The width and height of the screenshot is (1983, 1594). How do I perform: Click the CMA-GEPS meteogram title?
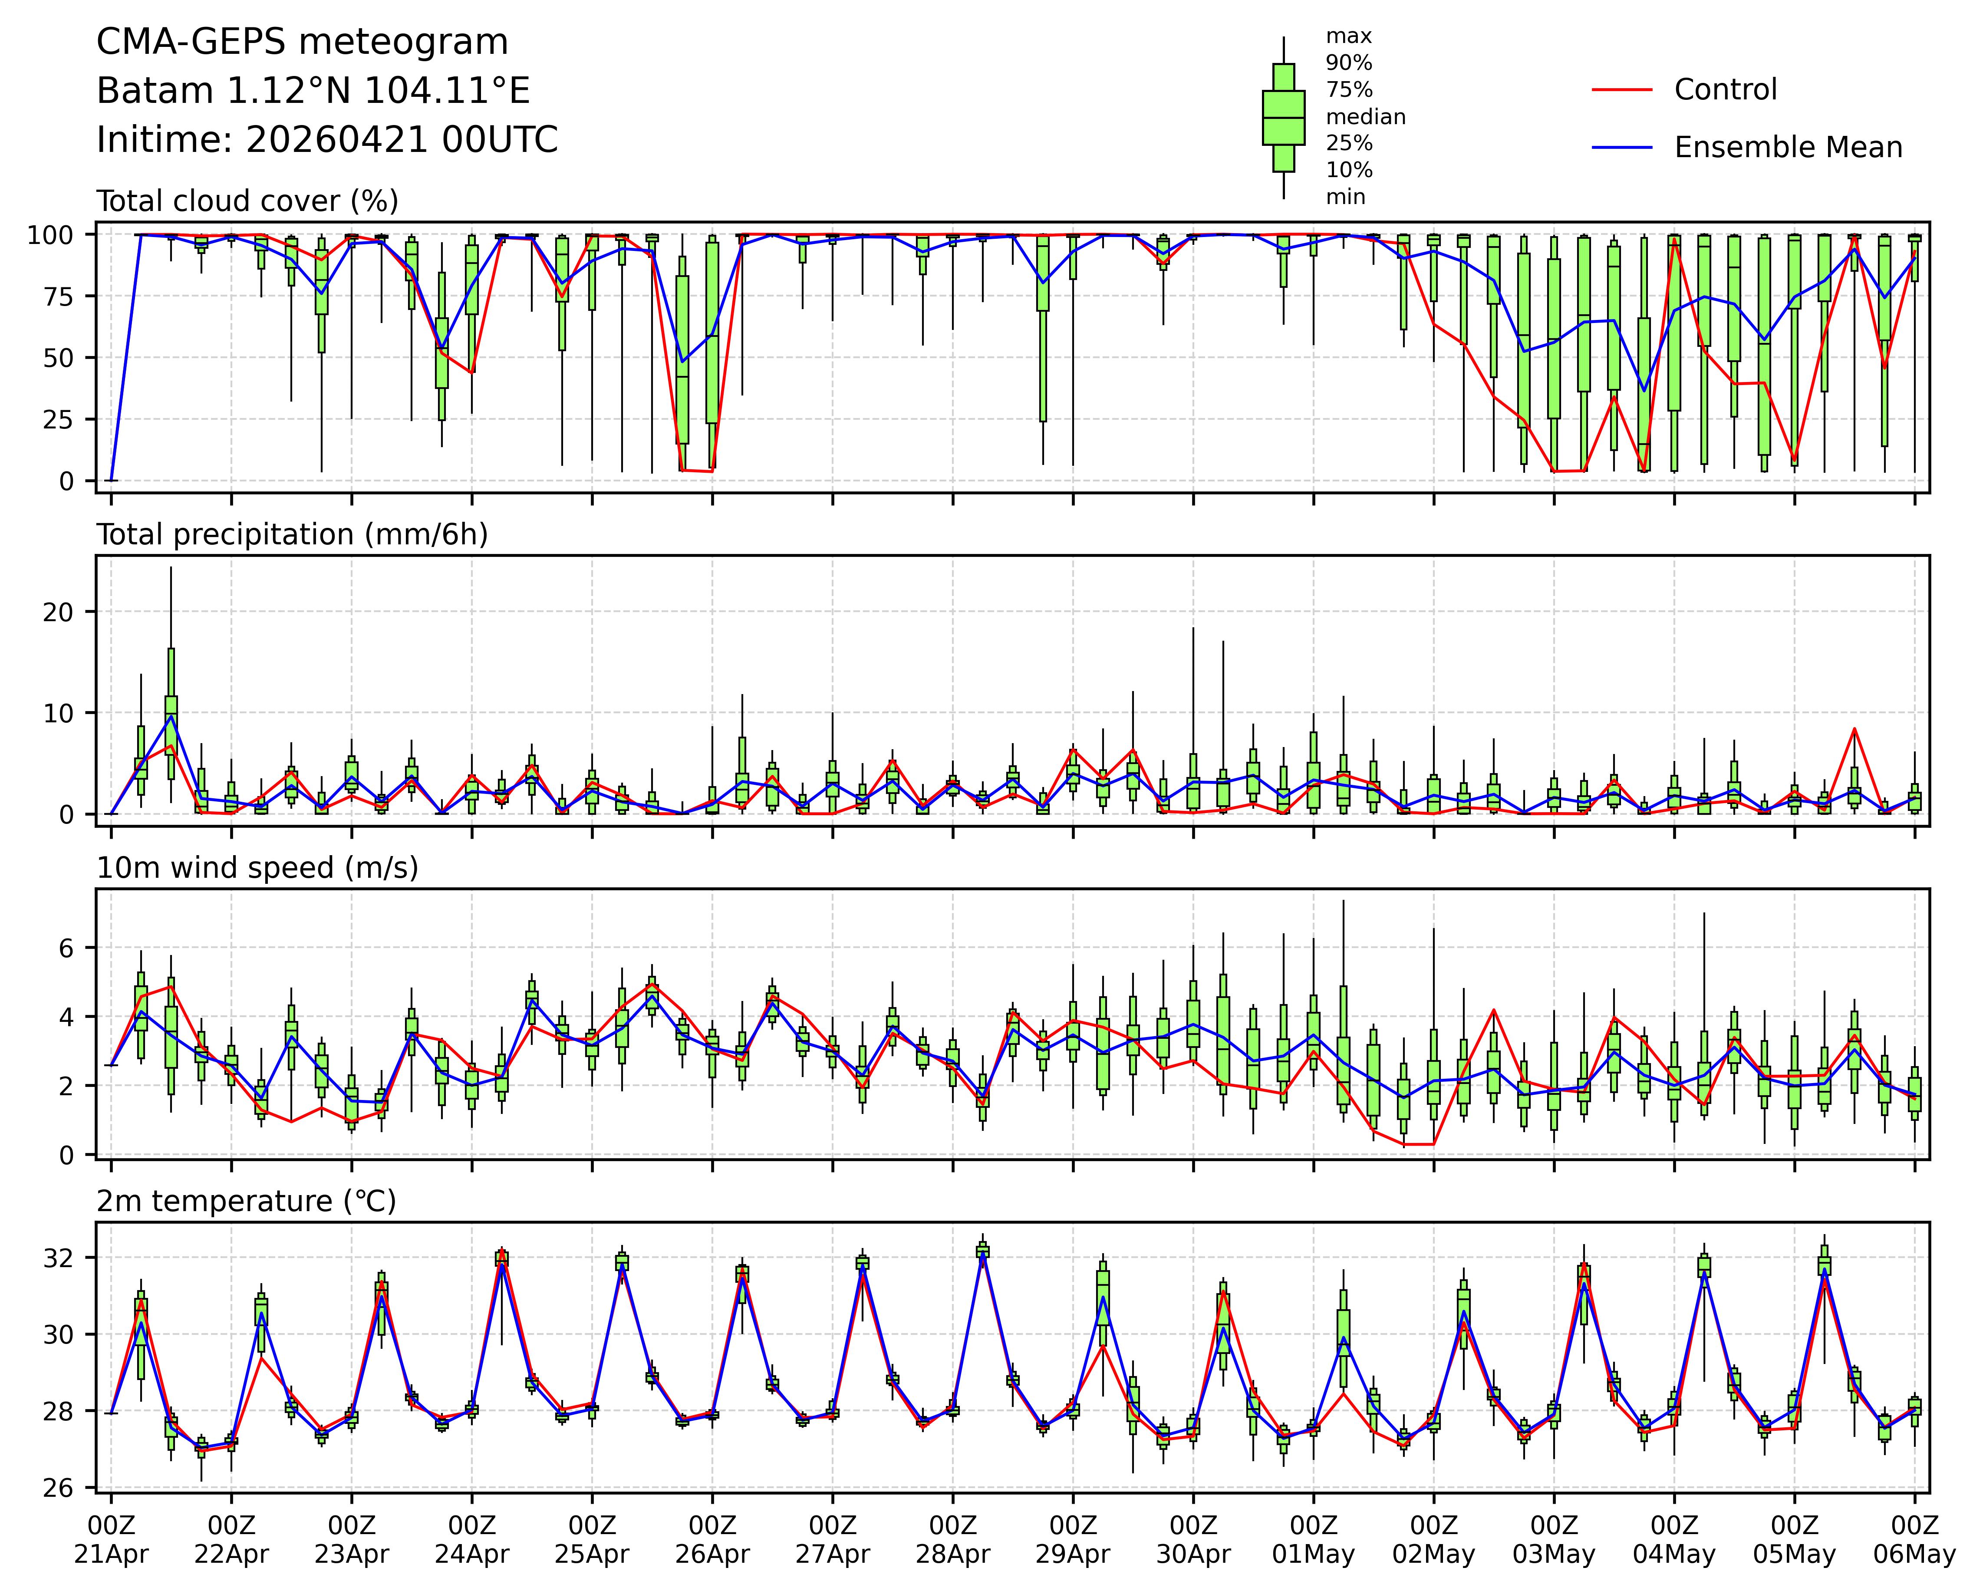point(302,42)
